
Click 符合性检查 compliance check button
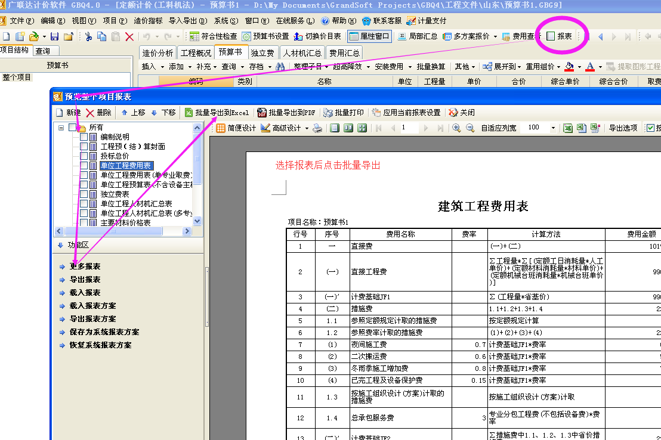tap(214, 36)
